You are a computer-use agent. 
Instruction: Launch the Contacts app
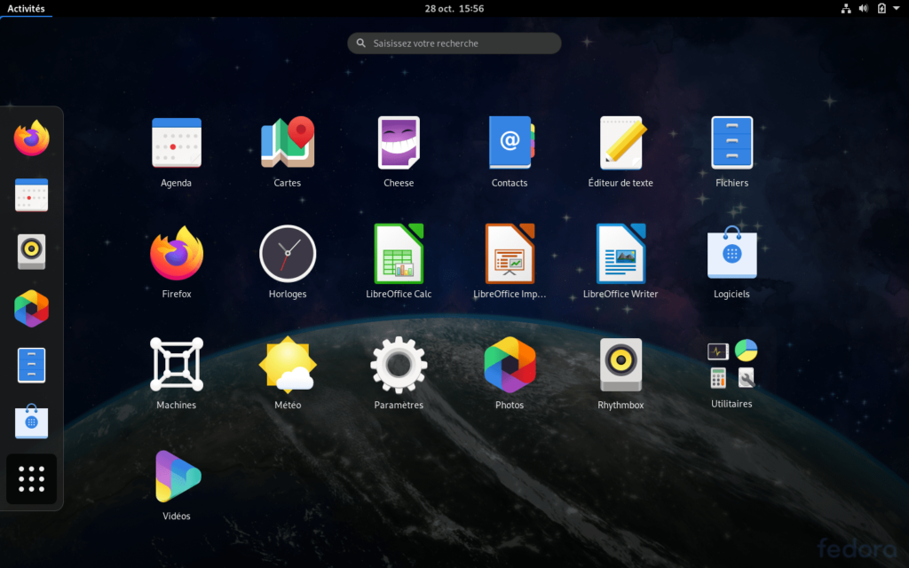tap(510, 142)
